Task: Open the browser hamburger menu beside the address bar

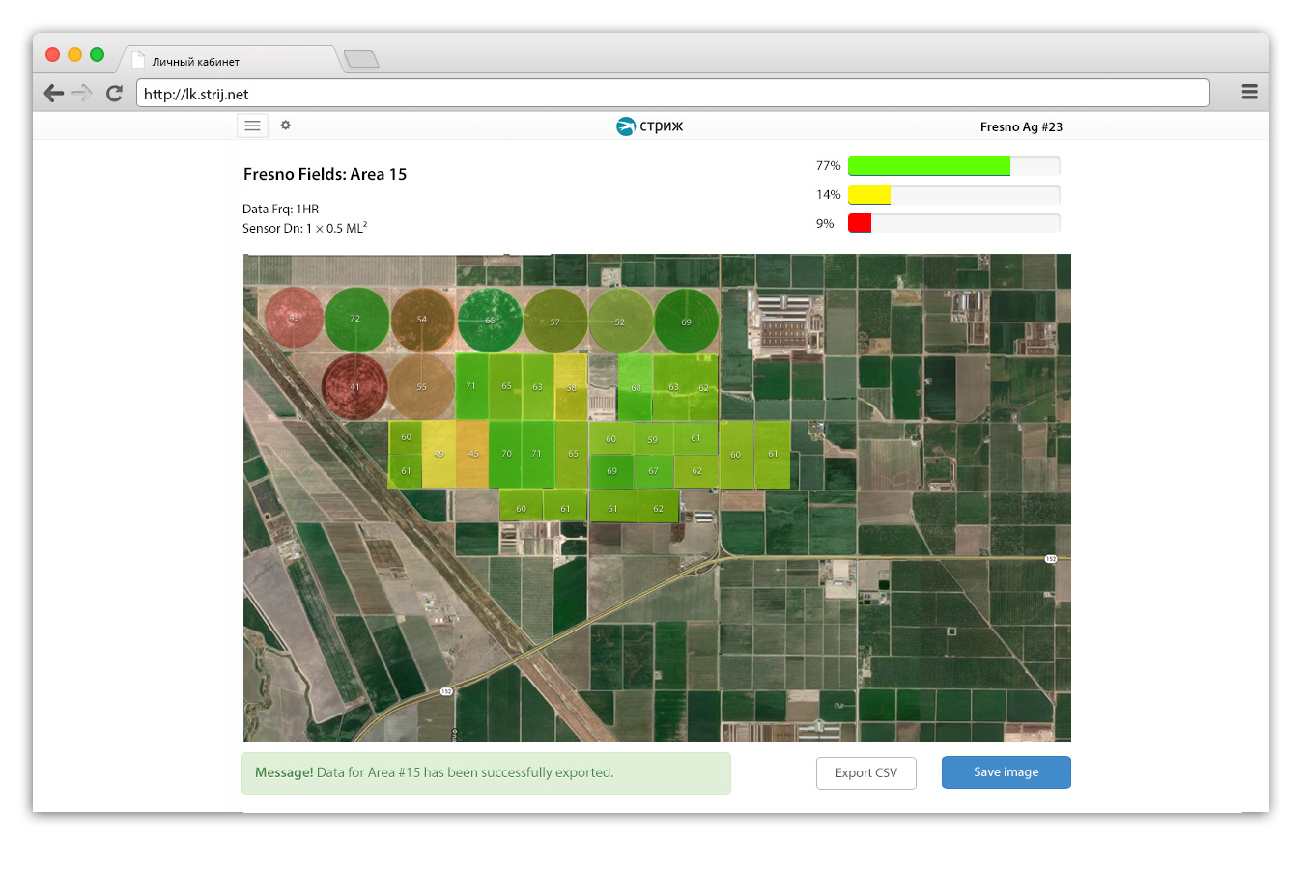Action: point(1249,92)
